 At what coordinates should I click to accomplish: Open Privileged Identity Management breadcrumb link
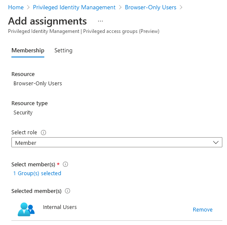pos(74,7)
